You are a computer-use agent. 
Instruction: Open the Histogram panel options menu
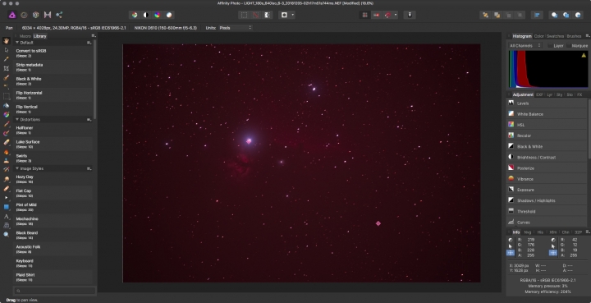tap(587, 36)
